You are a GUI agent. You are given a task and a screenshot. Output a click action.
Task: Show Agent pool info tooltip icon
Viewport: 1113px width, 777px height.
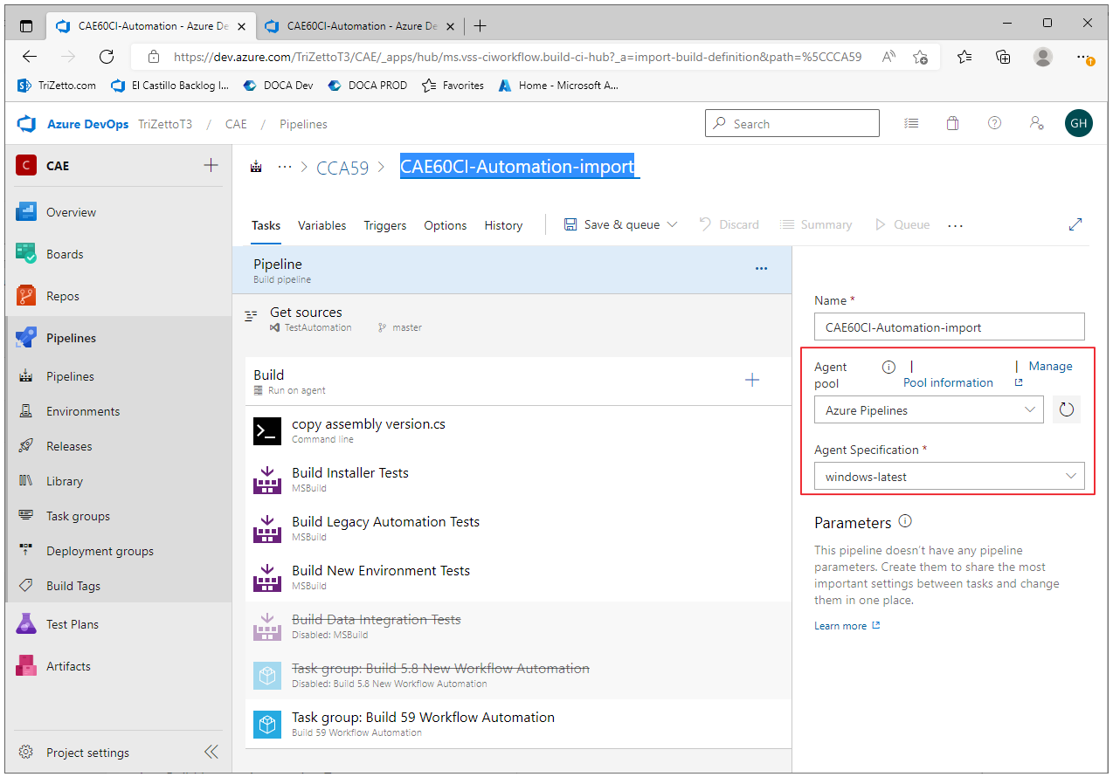click(888, 367)
